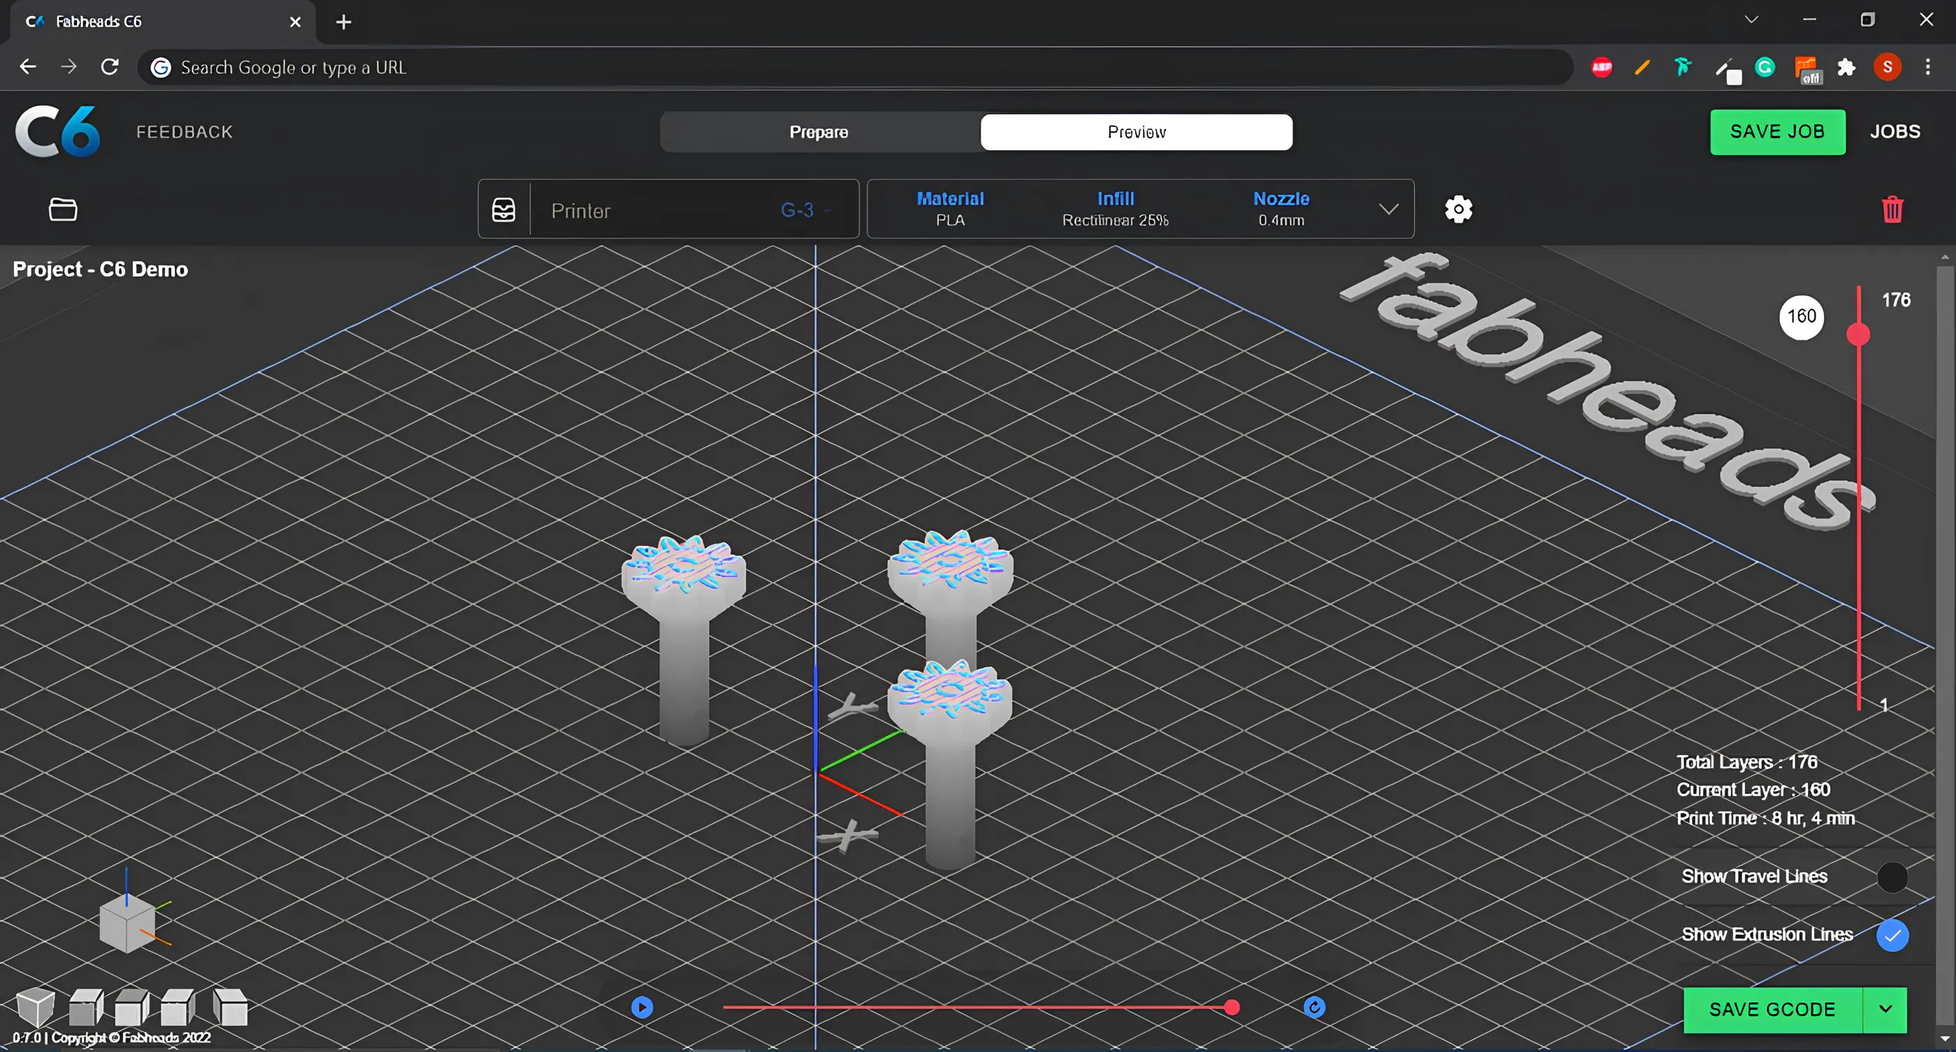Click 'Print Time : 8 hr, 4 min'

pyautogui.click(x=1765, y=817)
